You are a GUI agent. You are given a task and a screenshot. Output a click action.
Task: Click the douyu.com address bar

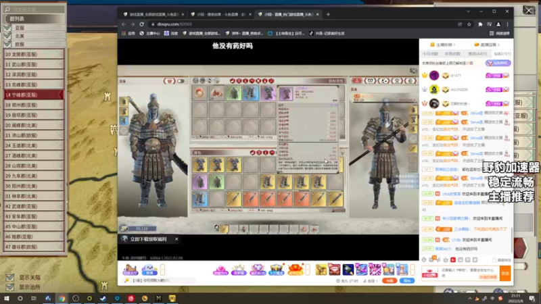click(x=304, y=24)
